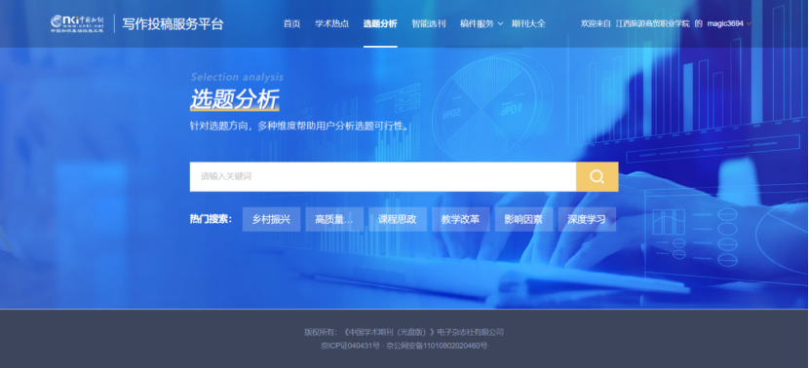
Task: Choose the 乡村振兴 hot search tag
Action: 271,220
